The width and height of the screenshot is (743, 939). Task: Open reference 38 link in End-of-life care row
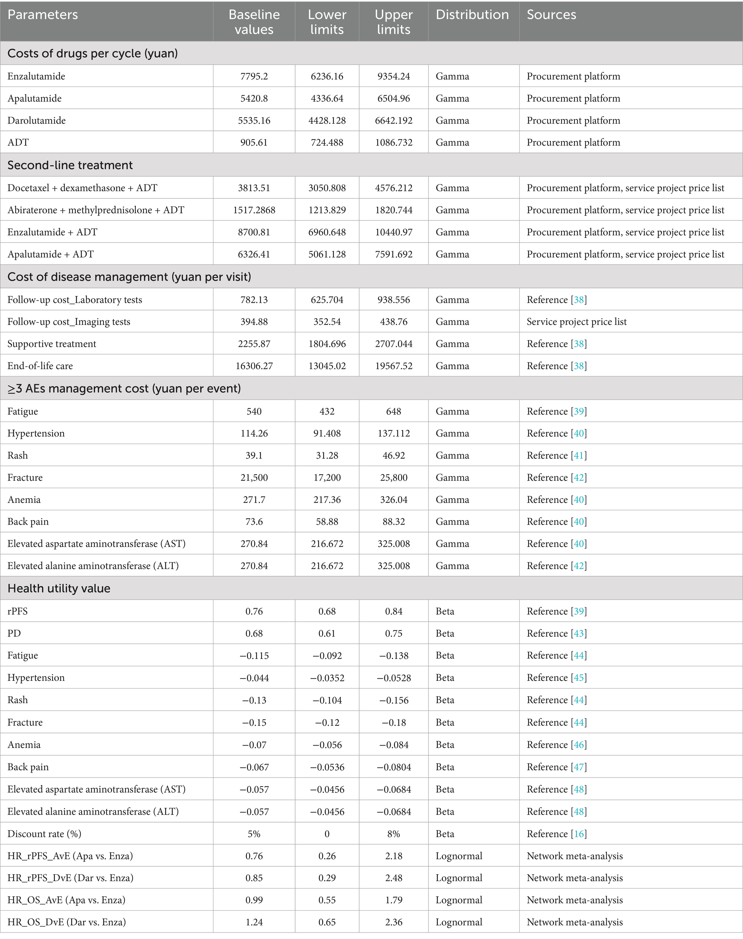(x=579, y=366)
